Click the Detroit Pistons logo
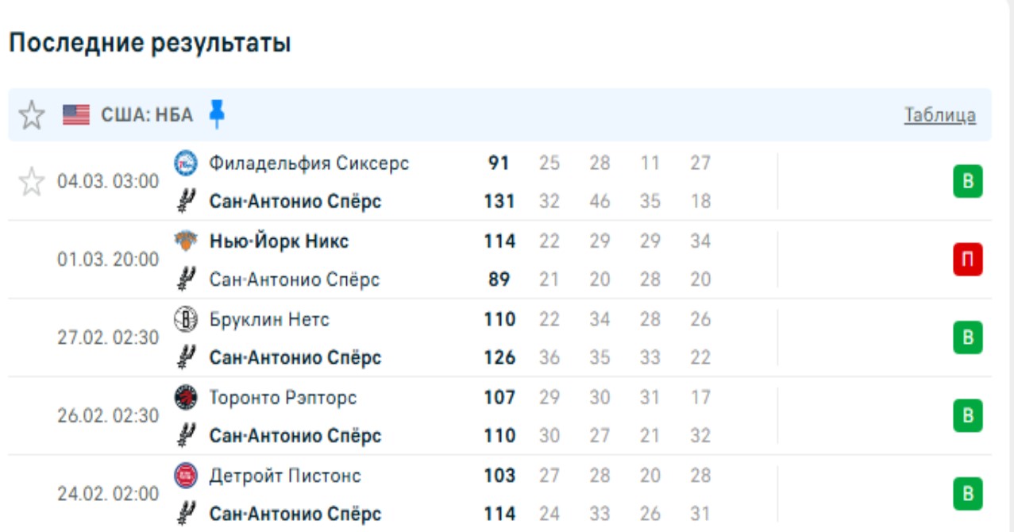1014x532 pixels. tap(185, 476)
